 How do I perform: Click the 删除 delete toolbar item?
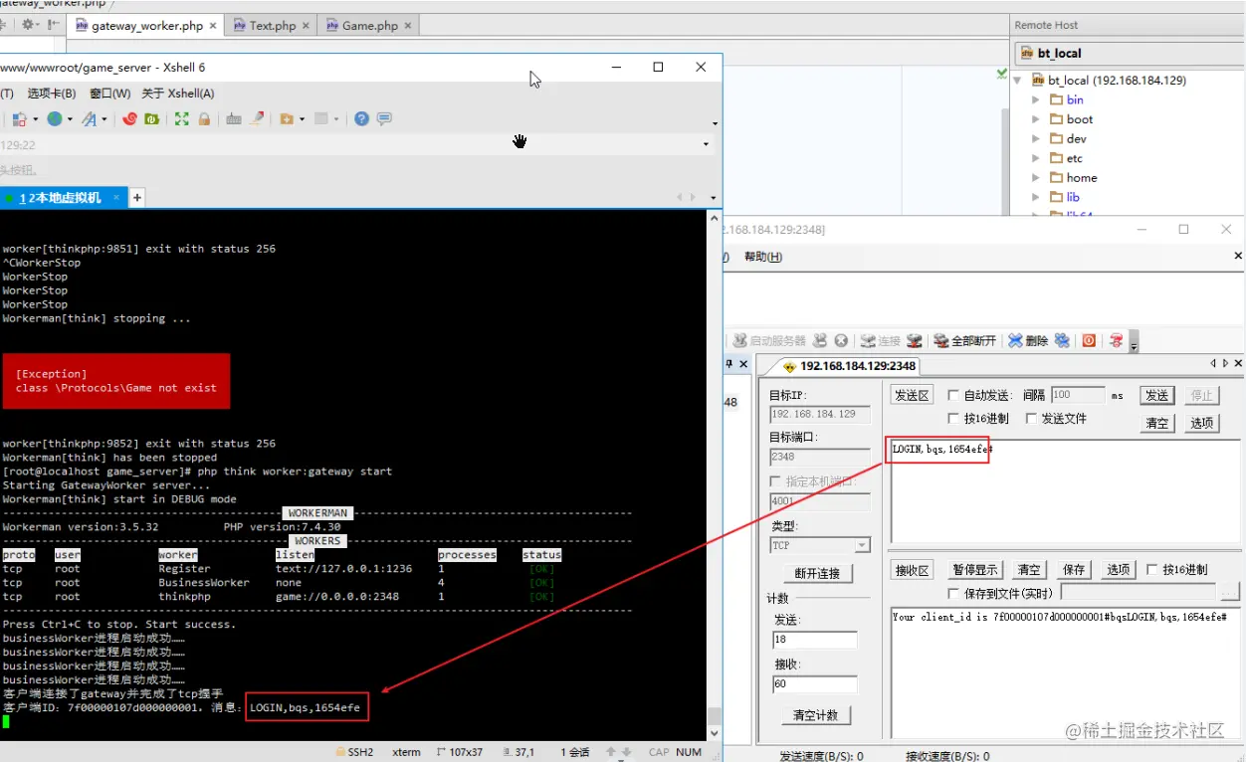point(1028,340)
